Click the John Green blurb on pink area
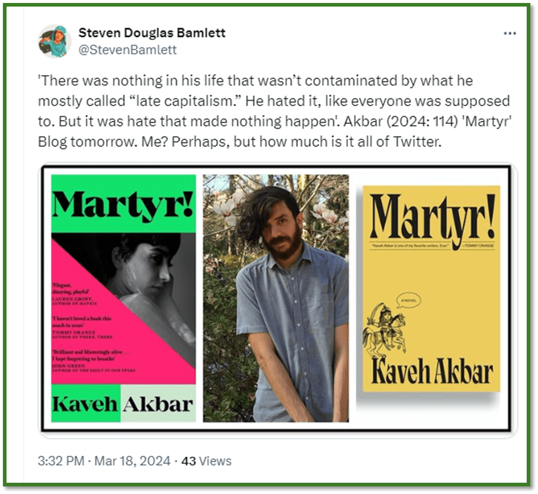Screen dimensions: 538x494 tap(93, 361)
